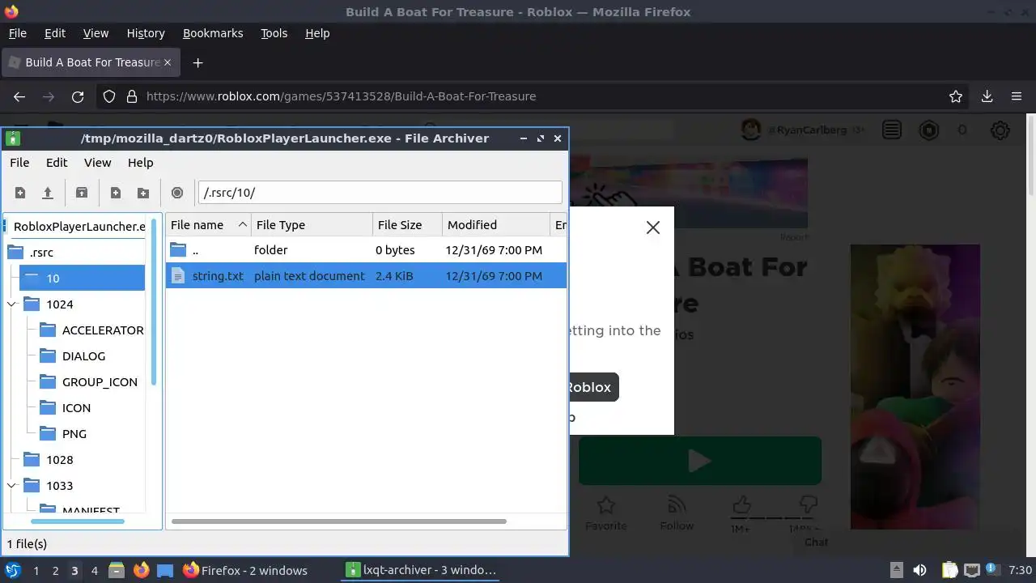Image resolution: width=1036 pixels, height=583 pixels.
Task: Click the Extract archive toolbar icon
Action: (82, 193)
